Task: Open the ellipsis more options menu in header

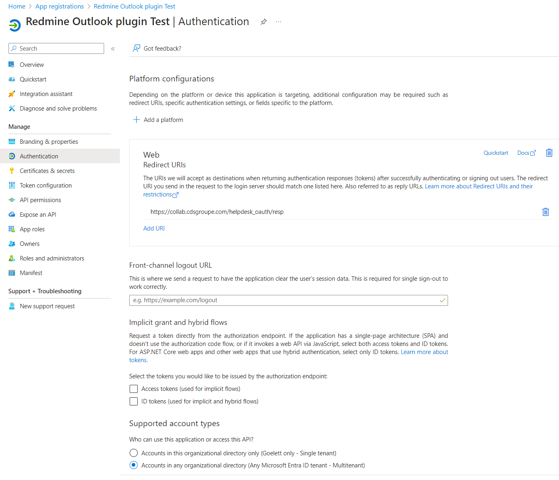Action: [279, 22]
